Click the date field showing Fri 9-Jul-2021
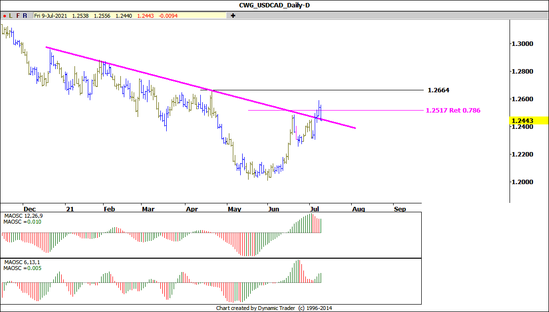This screenshot has height=312, width=549. point(50,16)
